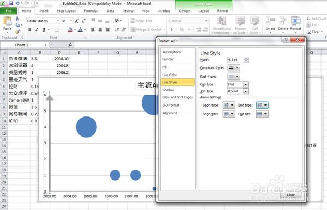Toggle Underline formatting
The height and width of the screenshot is (210, 327).
44,29
